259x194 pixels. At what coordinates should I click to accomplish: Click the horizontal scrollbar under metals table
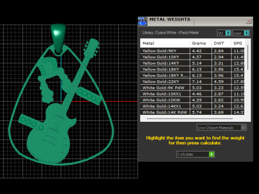tap(190, 119)
